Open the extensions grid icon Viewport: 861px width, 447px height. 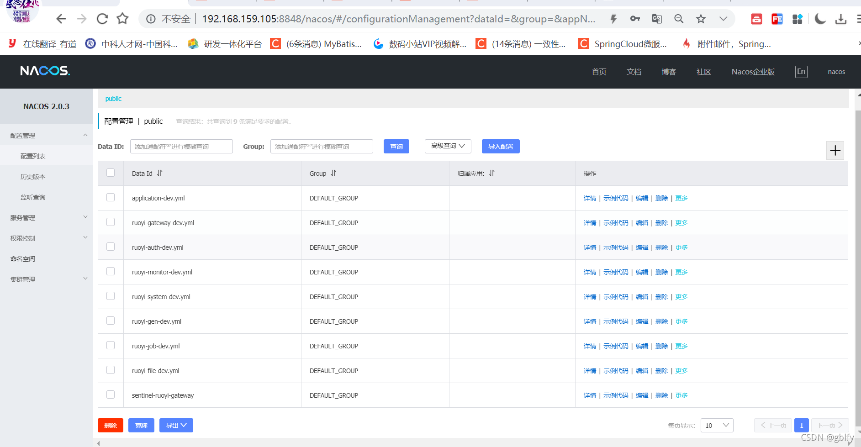click(x=798, y=19)
